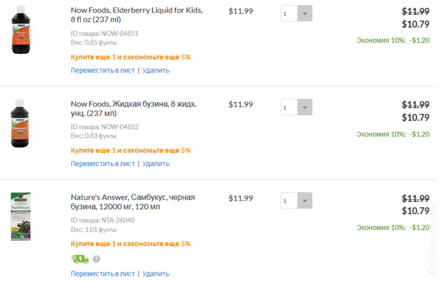
Task: Click buy-one-more 5% offer for first item
Action: coord(131,57)
